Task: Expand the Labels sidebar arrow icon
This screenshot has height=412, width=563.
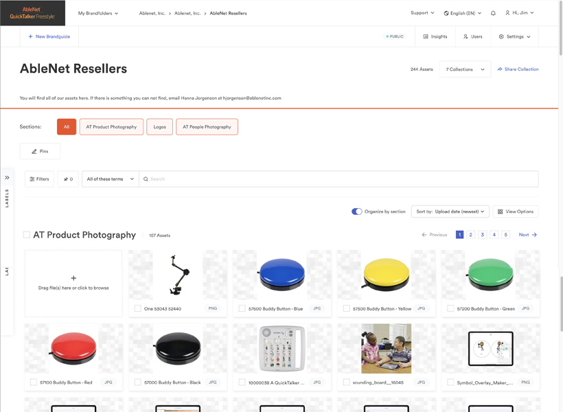Action: tap(7, 177)
